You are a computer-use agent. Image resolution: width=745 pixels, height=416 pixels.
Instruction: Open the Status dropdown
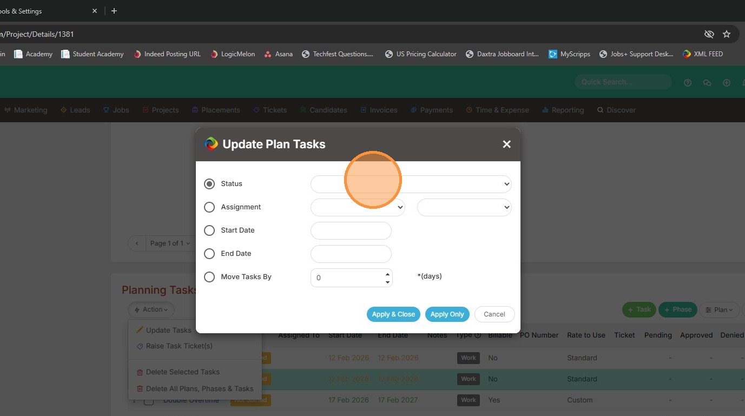click(x=411, y=184)
